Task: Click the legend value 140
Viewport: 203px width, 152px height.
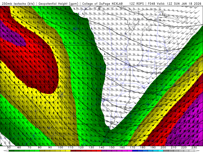Action: (x=101, y=147)
